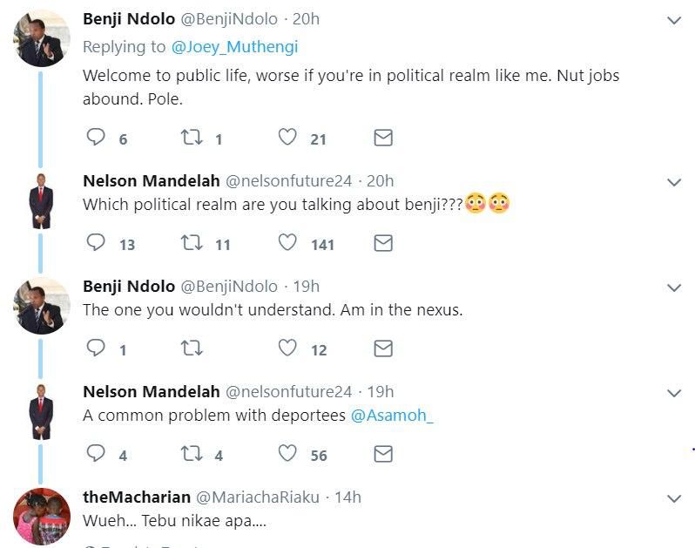
Task: Open more options for Benji's first tweet
Action: tap(674, 20)
